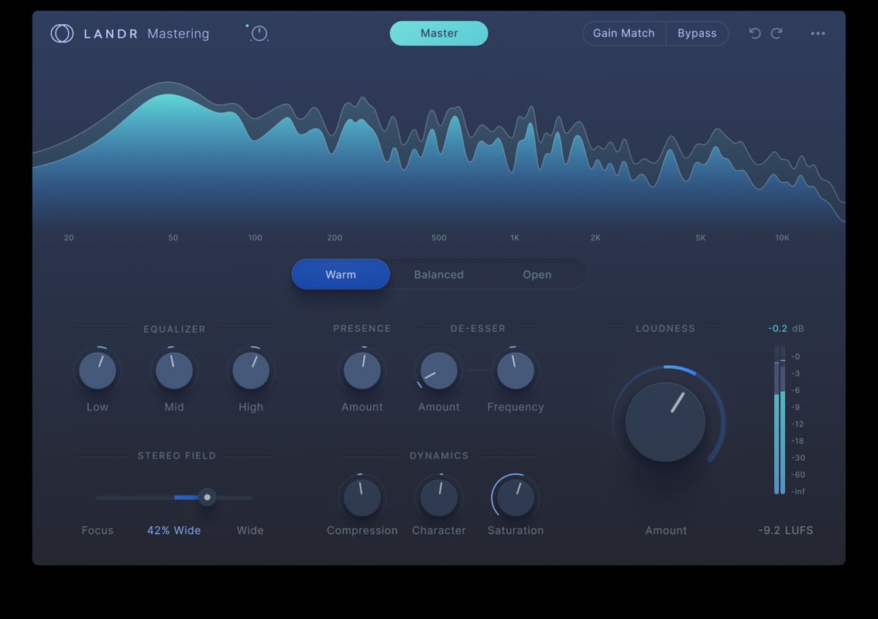This screenshot has width=878, height=619.
Task: Click the De-Esser Frequency knob
Action: 516,371
